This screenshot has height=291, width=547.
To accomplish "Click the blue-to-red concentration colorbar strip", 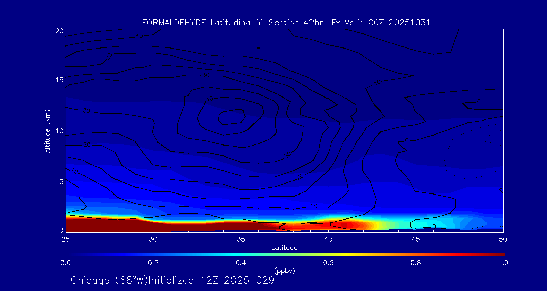I will 285,255.
